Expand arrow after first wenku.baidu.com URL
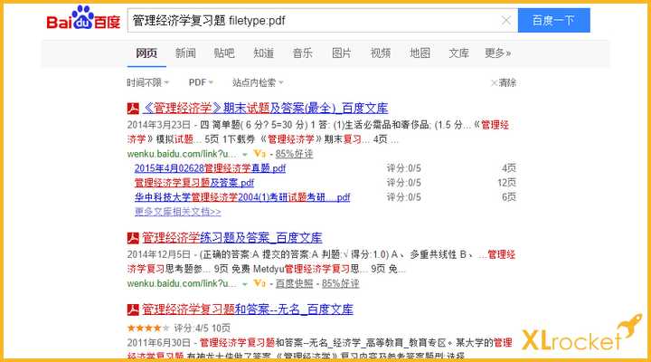651x362 pixels. pyautogui.click(x=245, y=154)
